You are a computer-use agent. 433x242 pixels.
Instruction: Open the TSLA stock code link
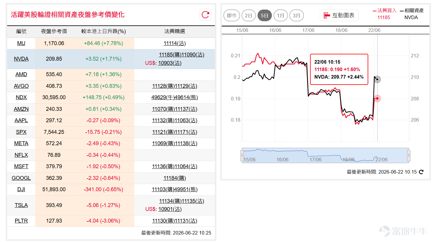point(21,205)
